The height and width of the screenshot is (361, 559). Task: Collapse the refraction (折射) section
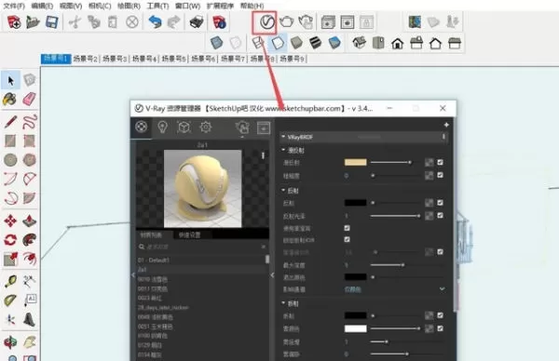coord(283,303)
